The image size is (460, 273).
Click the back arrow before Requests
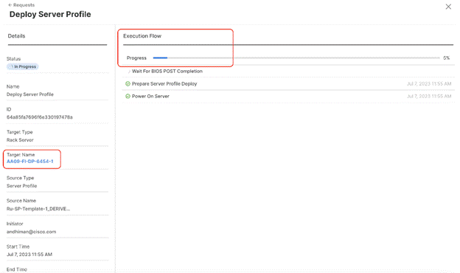[10, 5]
